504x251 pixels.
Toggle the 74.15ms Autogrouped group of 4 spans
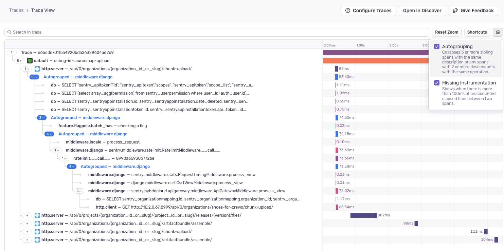[49, 134]
